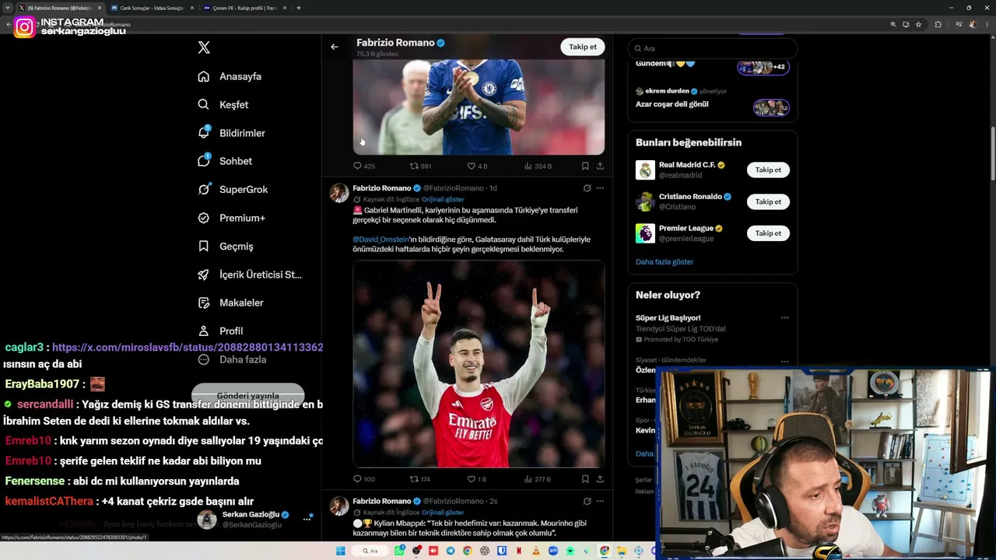Open Real Madrid C.F. profile avatar
996x560 pixels.
click(x=645, y=170)
